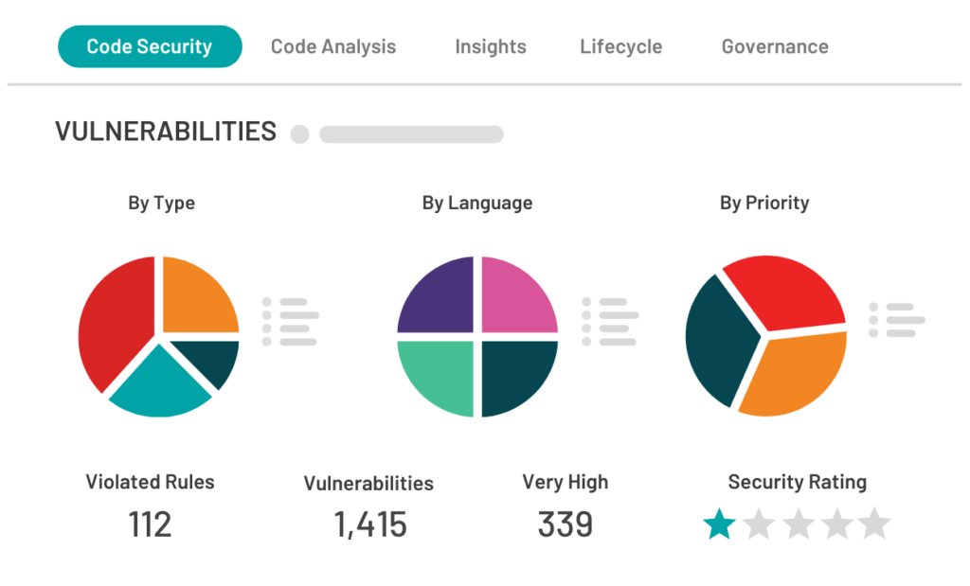Open the Governance tab
Viewport: 970px width, 586px height.
click(774, 46)
